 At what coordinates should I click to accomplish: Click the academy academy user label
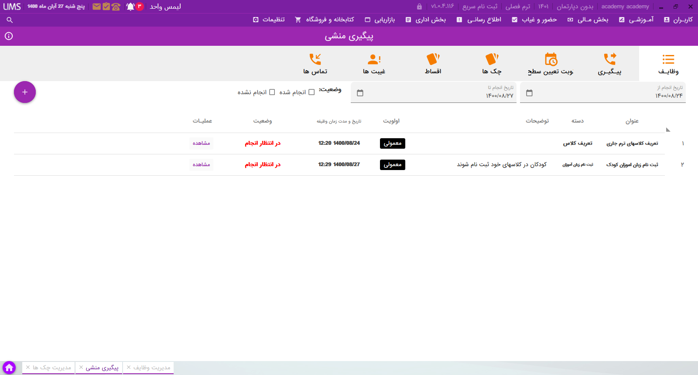point(625,7)
